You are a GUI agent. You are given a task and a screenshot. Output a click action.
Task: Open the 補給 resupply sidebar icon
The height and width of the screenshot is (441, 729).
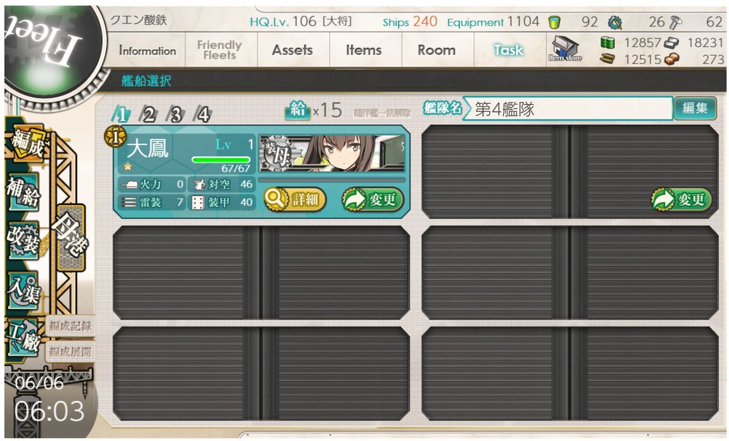23,191
